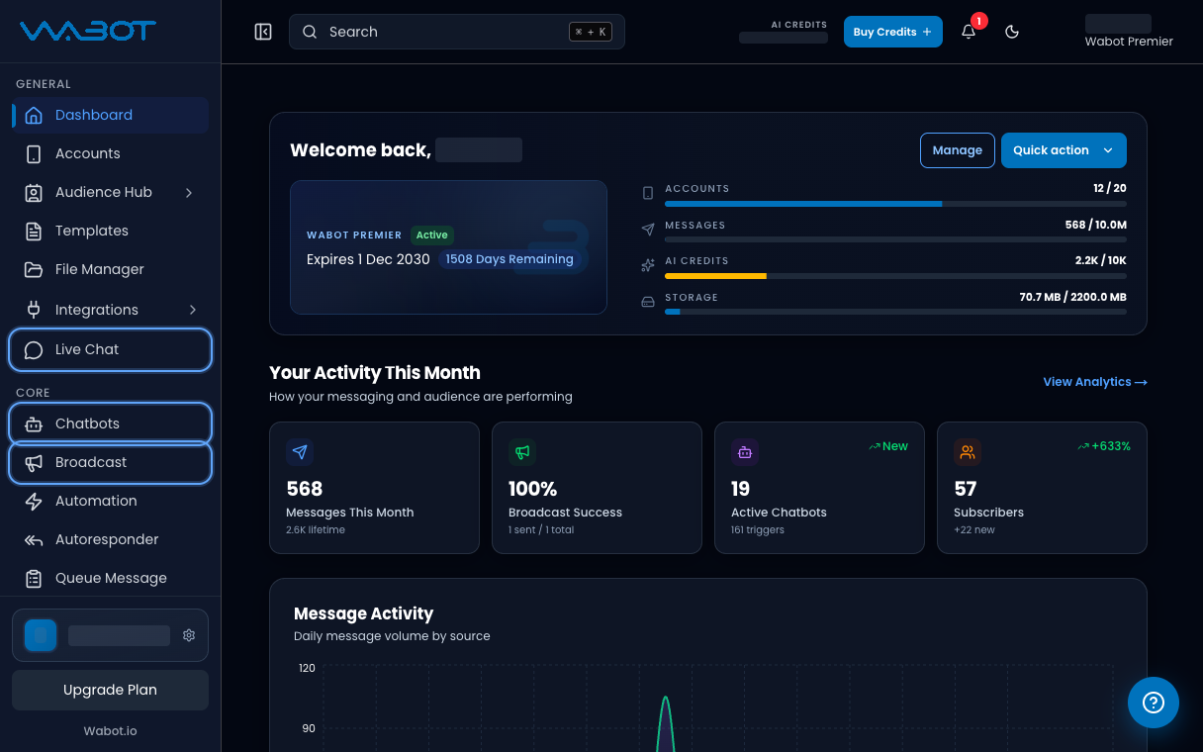Expand the Integrations submenu chevron

pyautogui.click(x=192, y=310)
